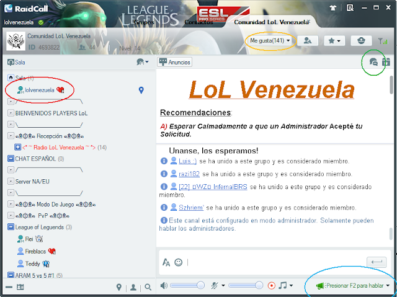Select user lolvenezuela in channel list

[40, 90]
